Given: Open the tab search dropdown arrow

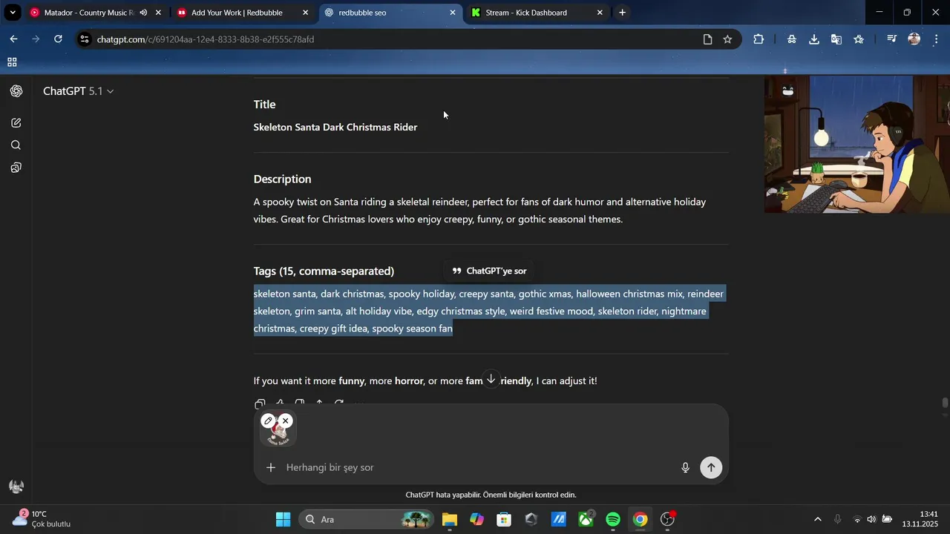Looking at the screenshot, I should click(13, 13).
